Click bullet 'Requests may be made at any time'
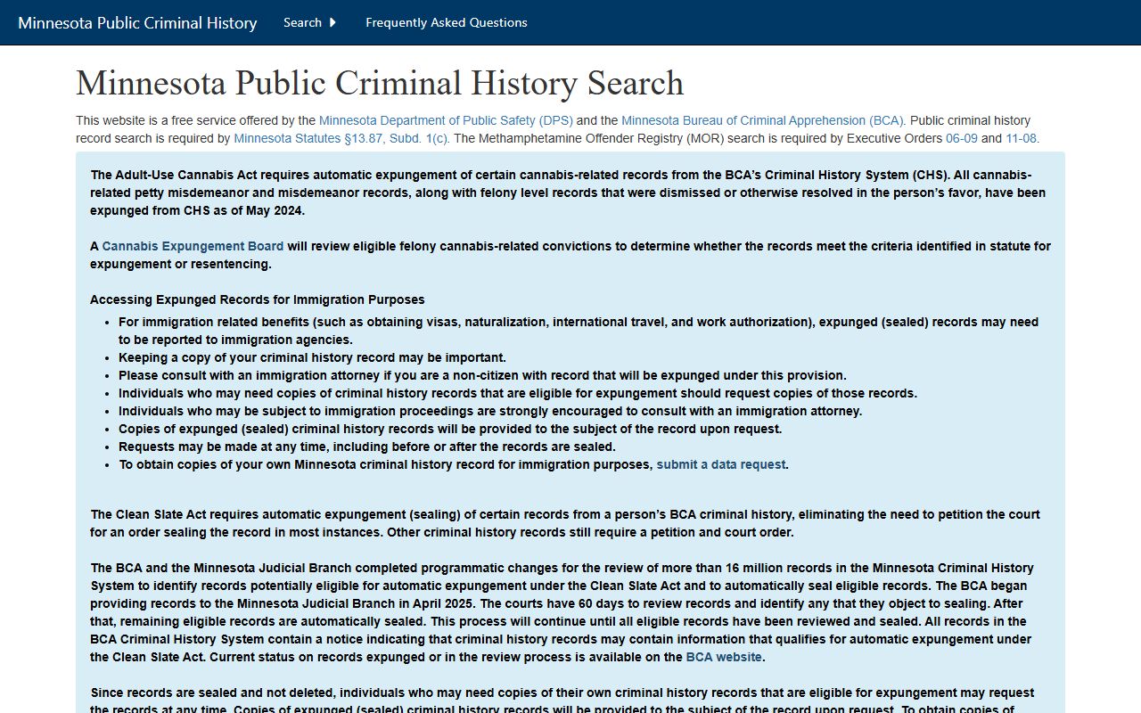 (x=367, y=447)
